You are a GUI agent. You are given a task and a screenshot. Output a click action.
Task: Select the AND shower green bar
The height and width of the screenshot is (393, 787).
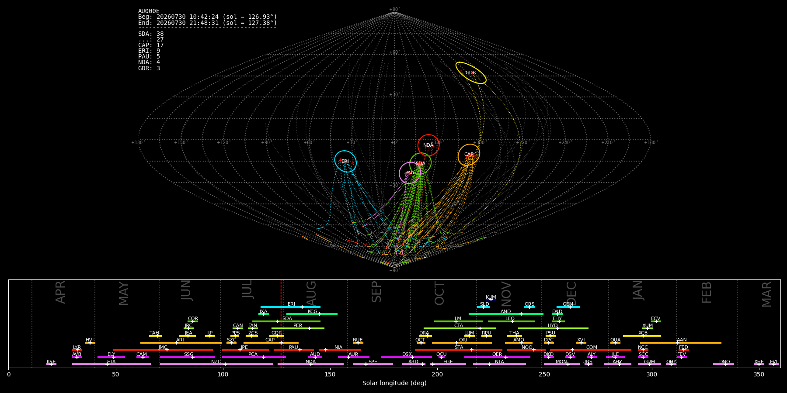506,314
